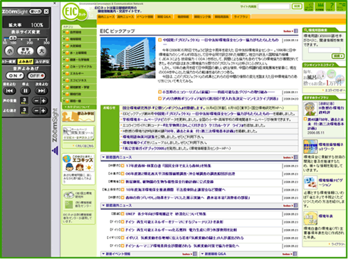The image size is (348, 259).
Task: Click the site search input field in the header
Action: coord(274,6)
